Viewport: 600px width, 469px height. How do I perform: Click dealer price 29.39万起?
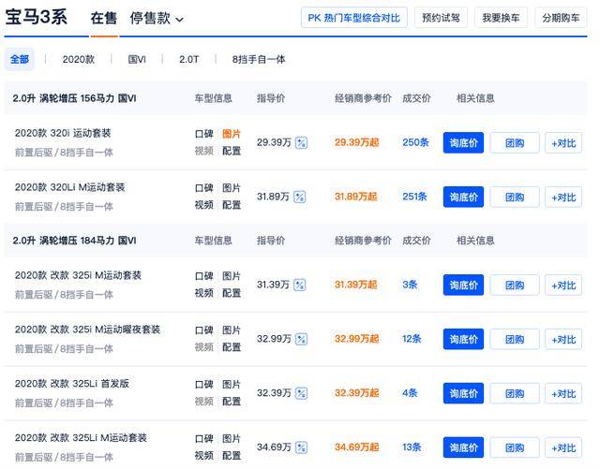pyautogui.click(x=356, y=142)
